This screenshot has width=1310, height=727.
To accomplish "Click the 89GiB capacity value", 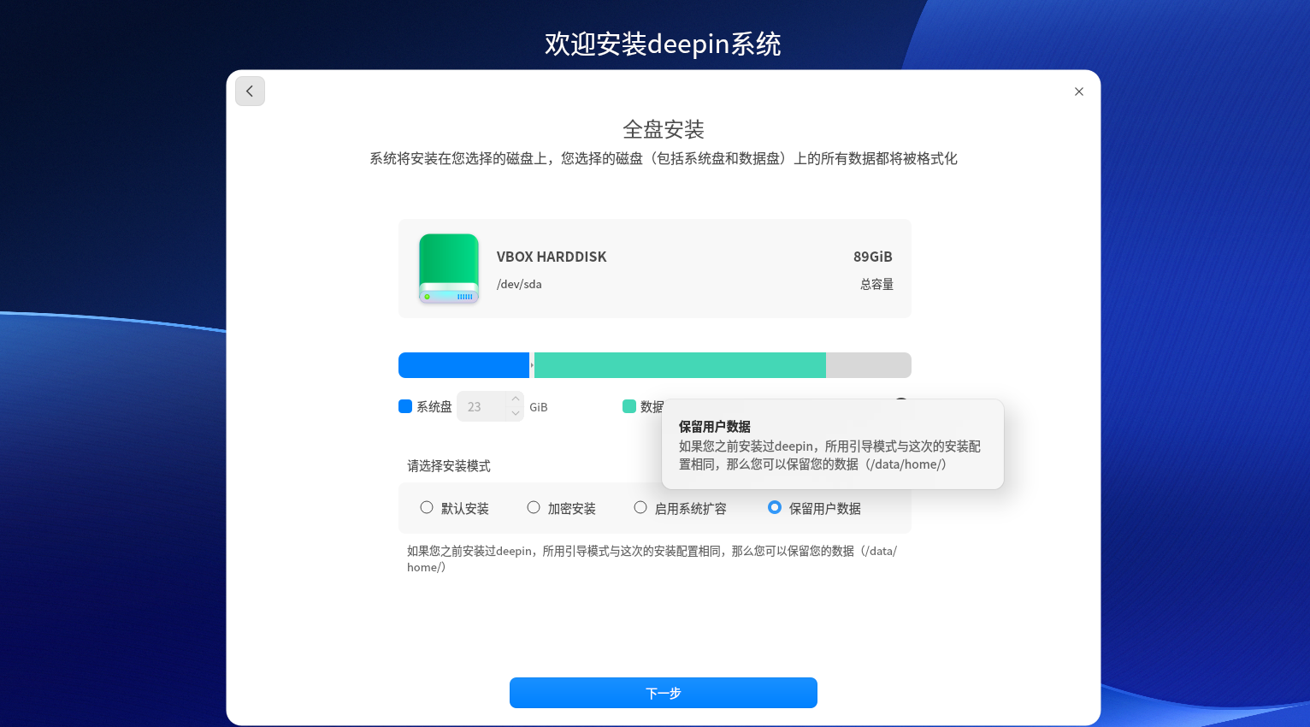I will click(873, 257).
